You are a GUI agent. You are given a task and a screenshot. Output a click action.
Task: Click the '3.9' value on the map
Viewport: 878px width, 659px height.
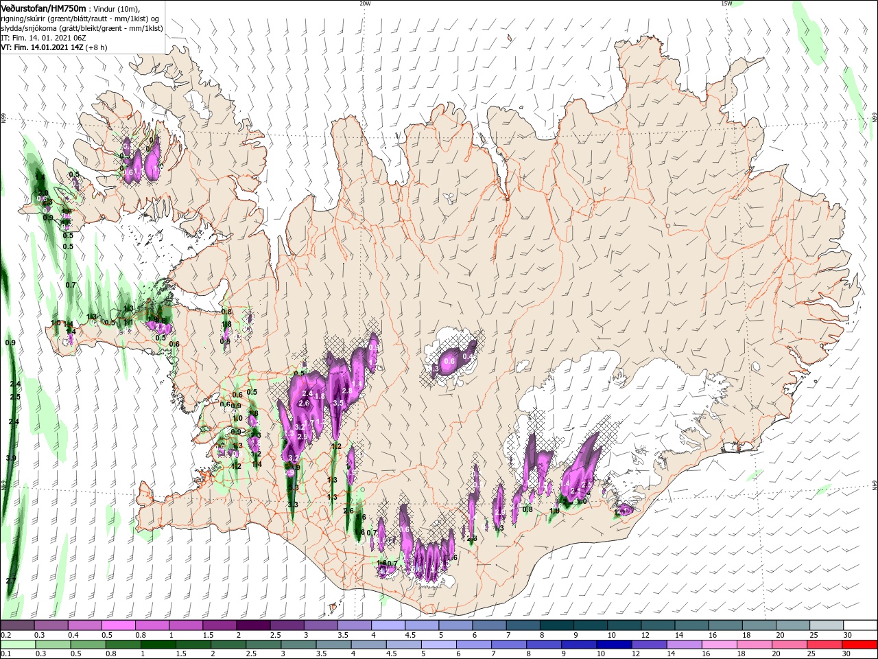11,458
